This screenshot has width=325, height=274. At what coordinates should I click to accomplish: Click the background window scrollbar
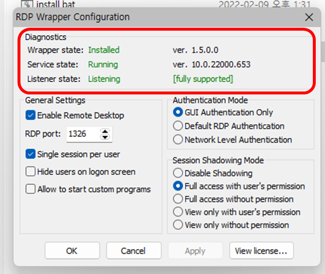(323, 52)
